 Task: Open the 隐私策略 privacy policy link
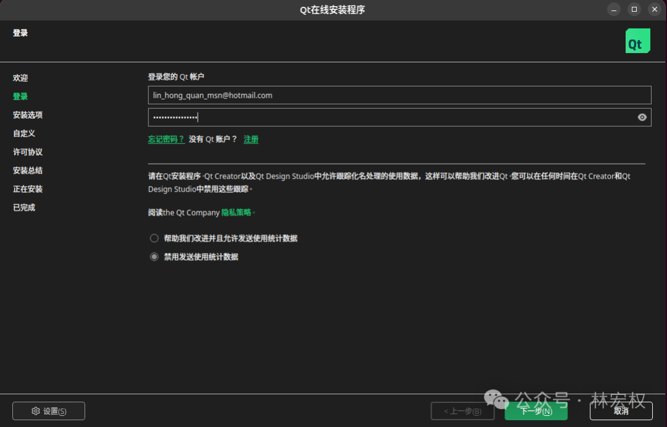[236, 213]
